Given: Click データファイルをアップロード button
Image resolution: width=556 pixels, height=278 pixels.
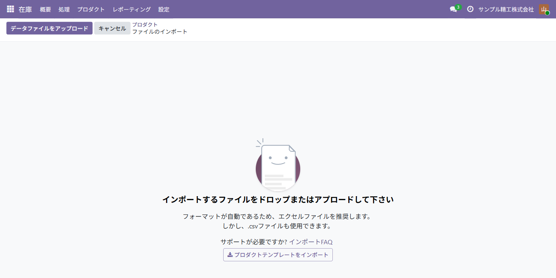Looking at the screenshot, I should point(49,28).
